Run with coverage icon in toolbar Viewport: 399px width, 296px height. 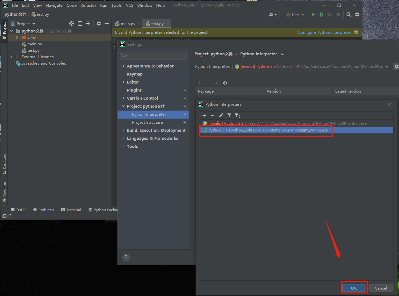329,14
